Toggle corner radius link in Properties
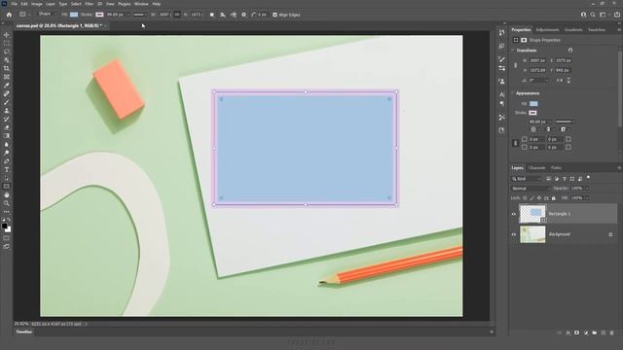 [515, 143]
